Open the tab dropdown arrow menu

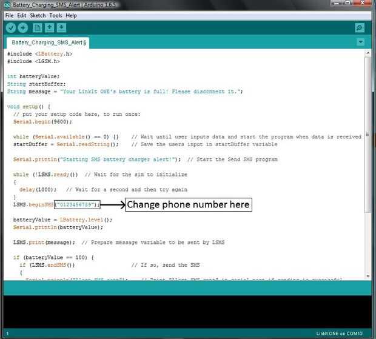pos(360,42)
